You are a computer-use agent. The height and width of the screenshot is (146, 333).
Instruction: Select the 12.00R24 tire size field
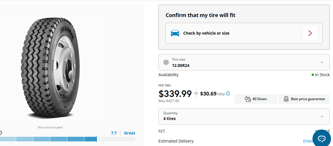244,62
